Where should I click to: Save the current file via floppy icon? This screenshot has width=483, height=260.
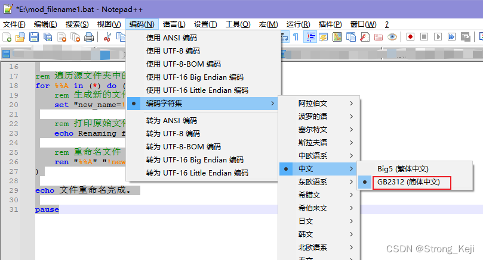tap(34, 37)
